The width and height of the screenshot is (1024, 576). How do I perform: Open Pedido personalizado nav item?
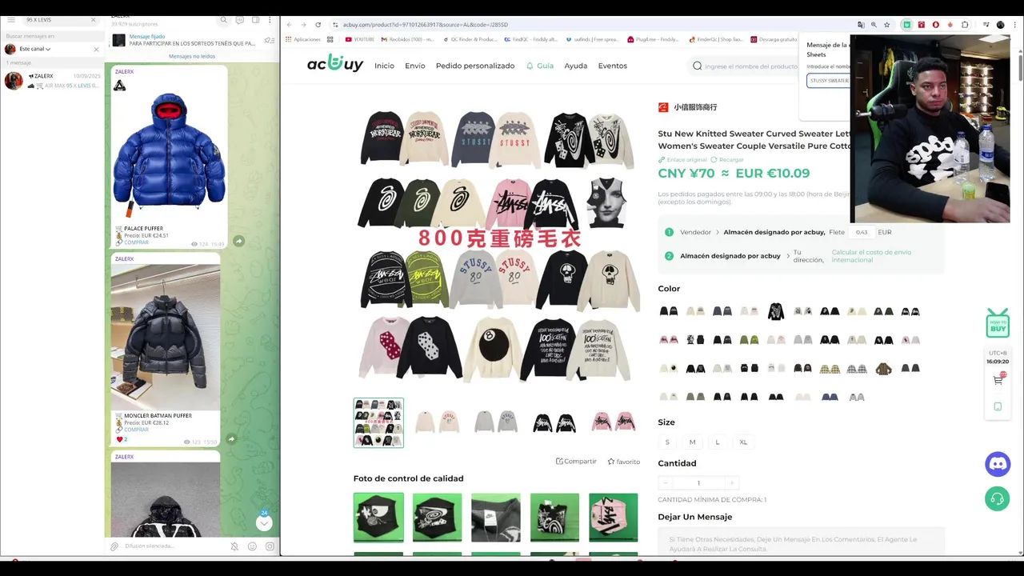coord(475,66)
